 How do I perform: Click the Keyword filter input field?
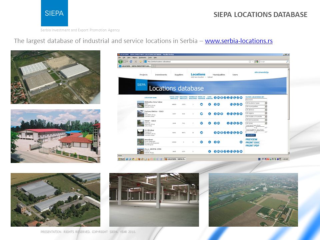tap(256, 100)
